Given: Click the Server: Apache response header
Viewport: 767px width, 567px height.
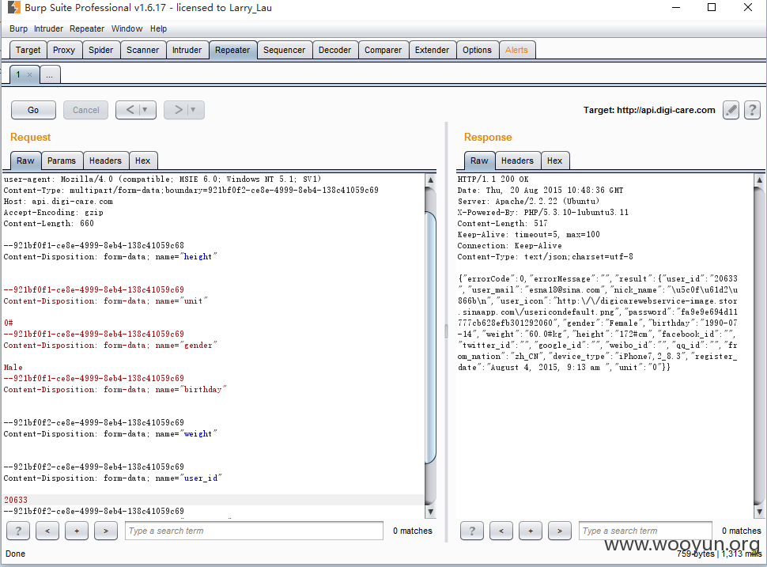Looking at the screenshot, I should coord(528,202).
